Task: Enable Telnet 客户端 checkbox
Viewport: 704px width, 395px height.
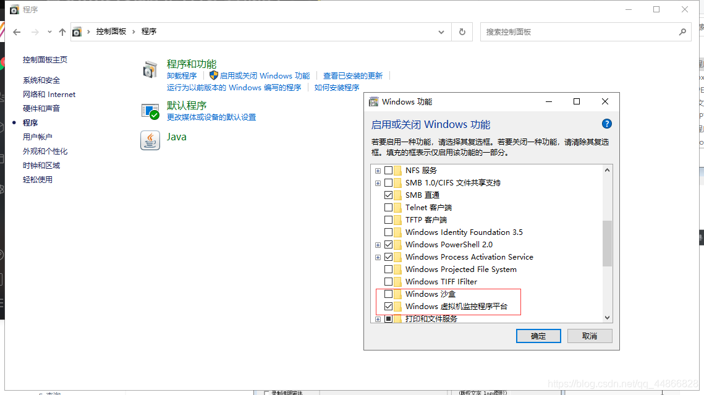Action: [388, 207]
